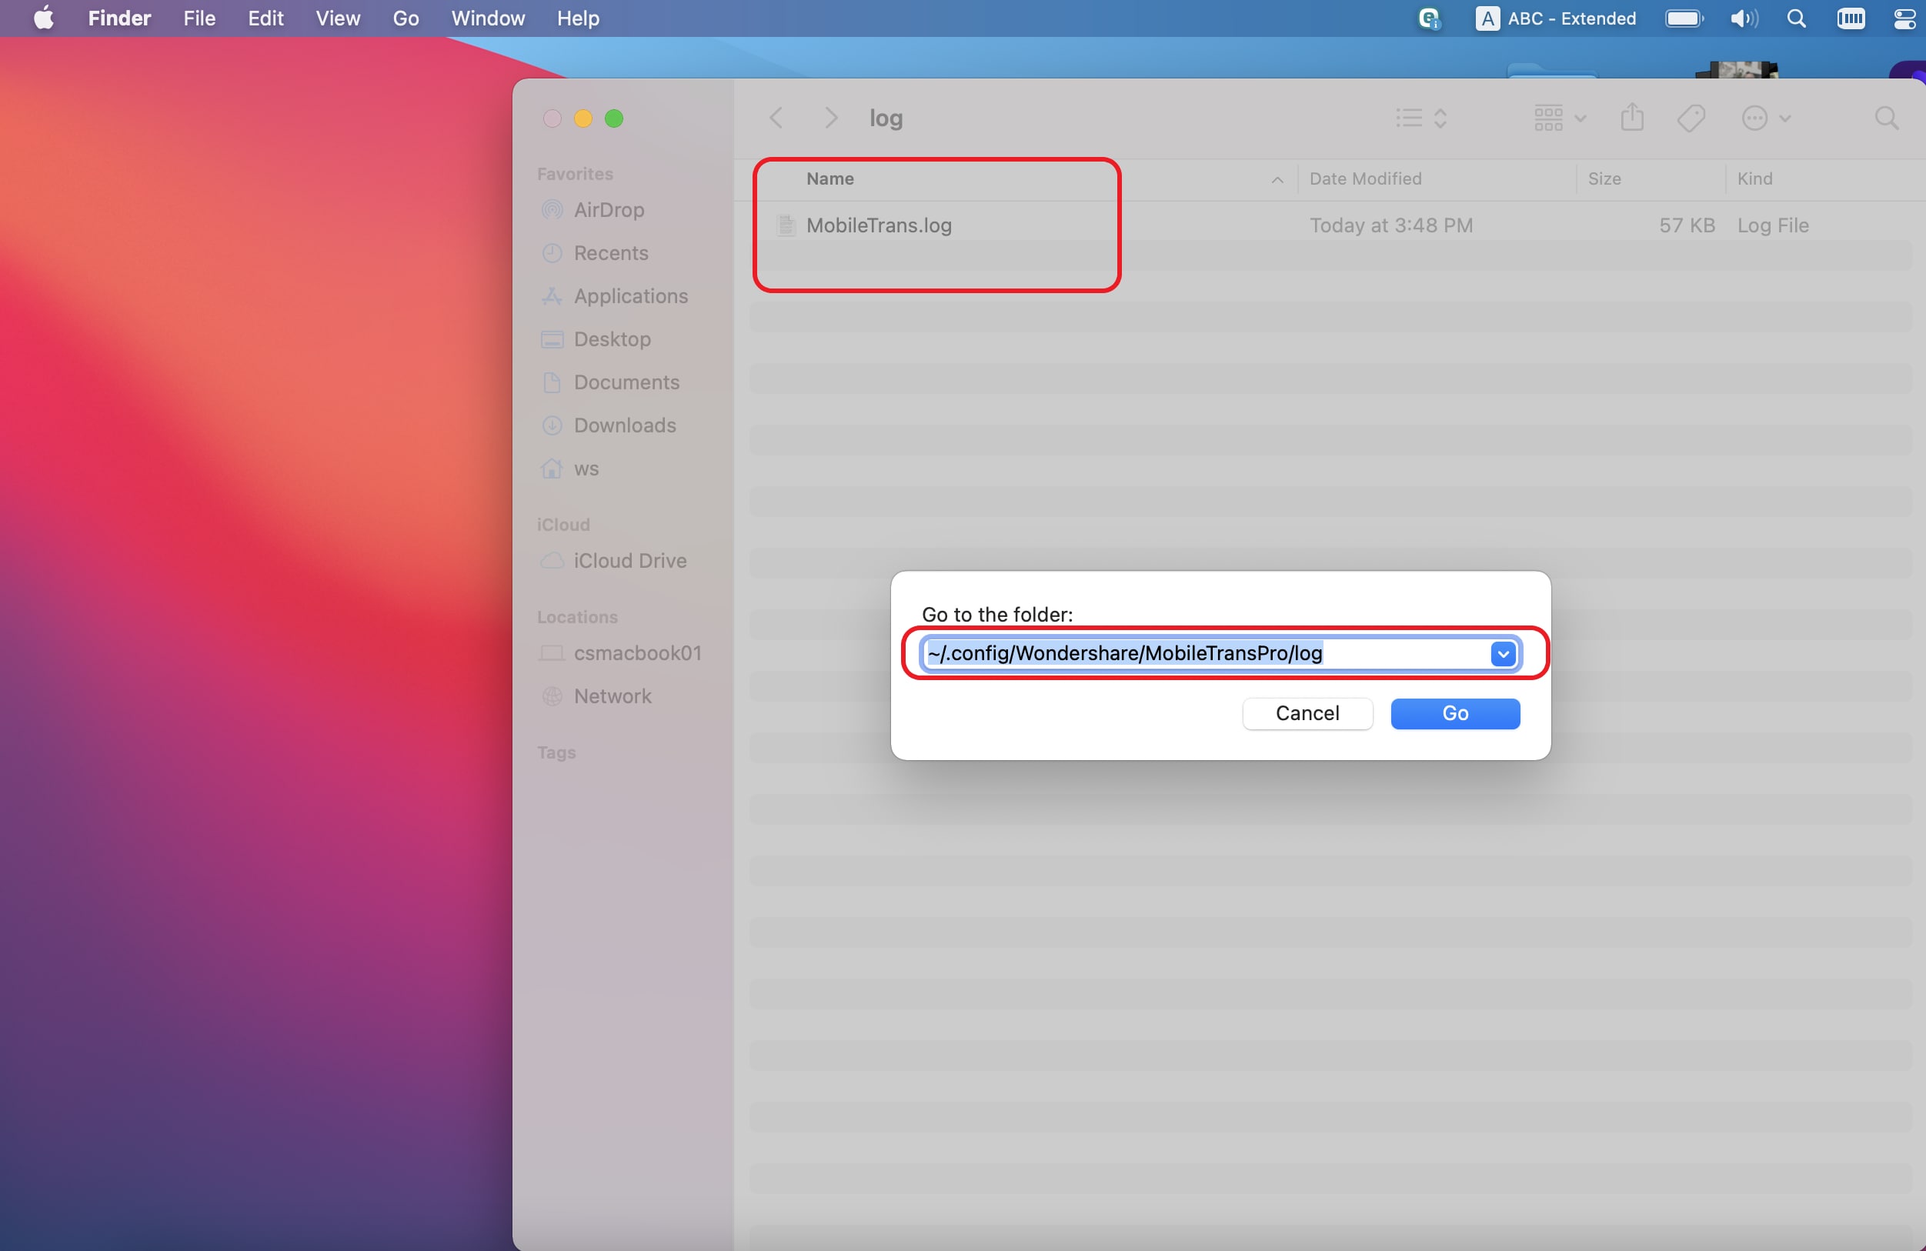Click the keyboard viewer menu bar icon
Image resolution: width=1926 pixels, height=1251 pixels.
(x=1851, y=18)
